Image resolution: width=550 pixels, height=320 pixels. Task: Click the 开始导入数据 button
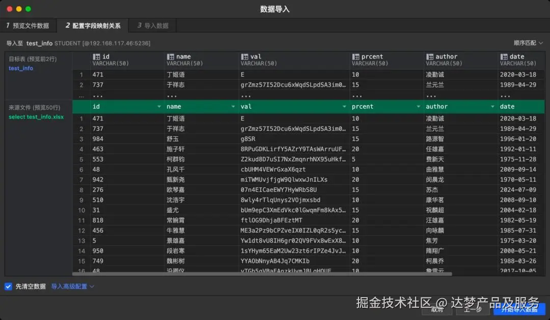[x=519, y=309]
